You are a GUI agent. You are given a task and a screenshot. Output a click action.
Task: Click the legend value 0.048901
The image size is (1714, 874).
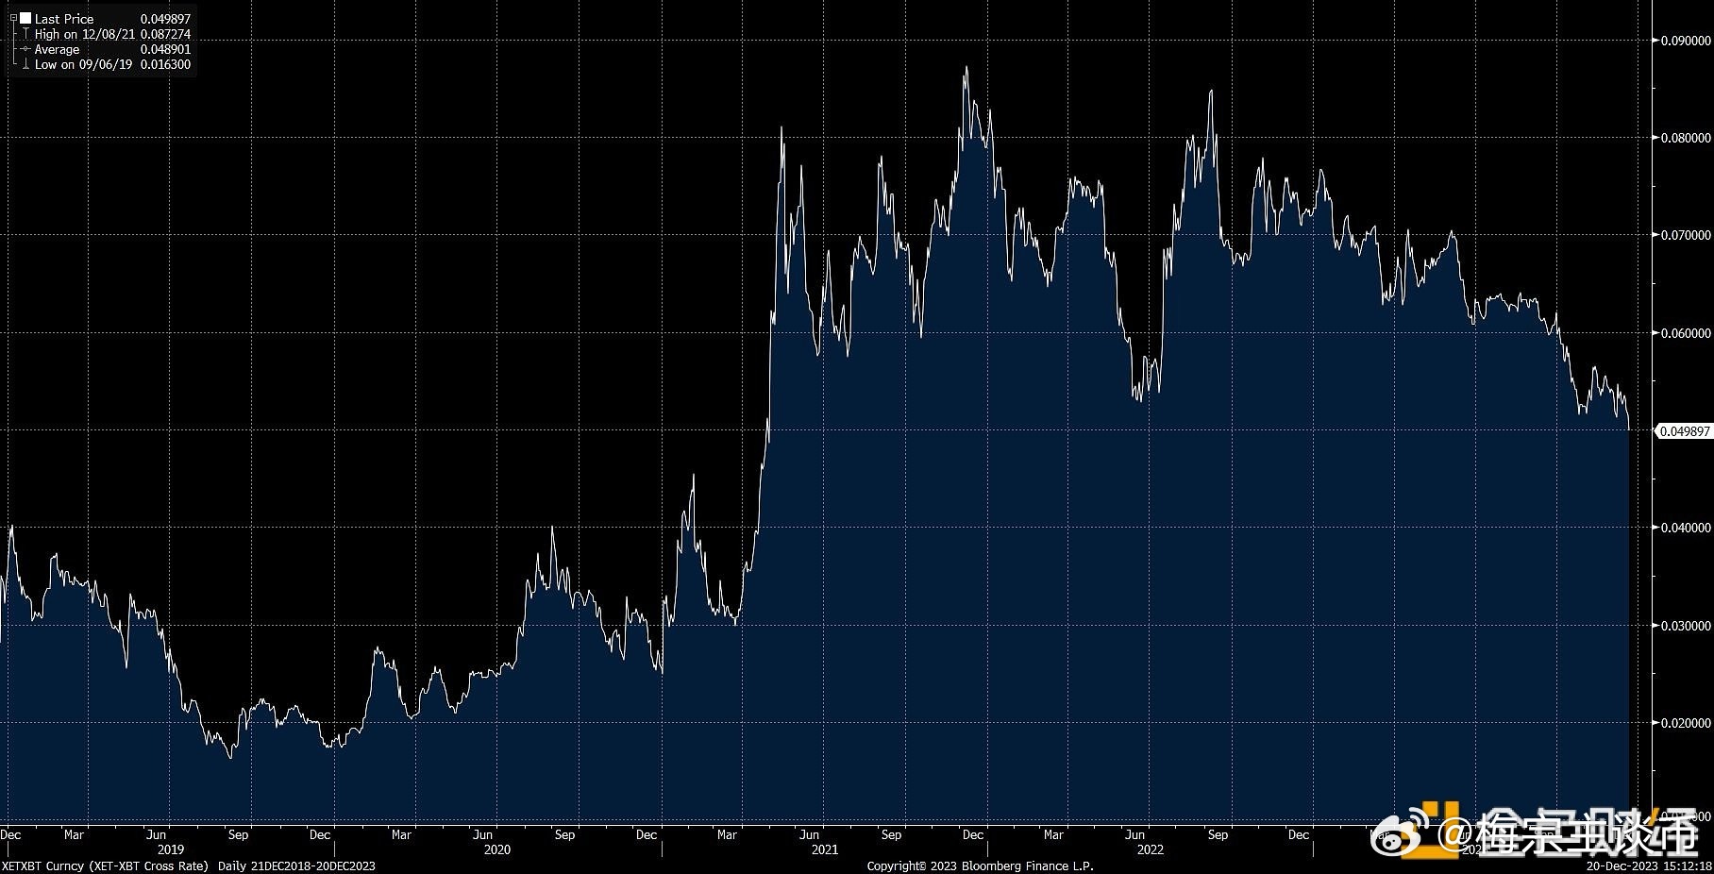coord(165,49)
